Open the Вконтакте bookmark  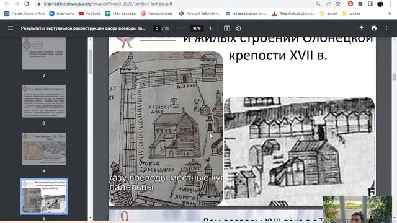point(62,14)
